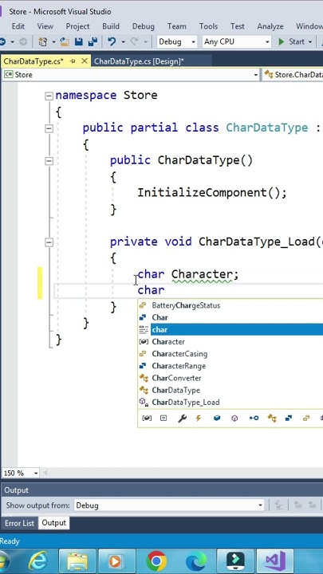Screen dimensions: 323x574
Task: Toggle the constants filter in IntelliSense
Action: coord(163,418)
